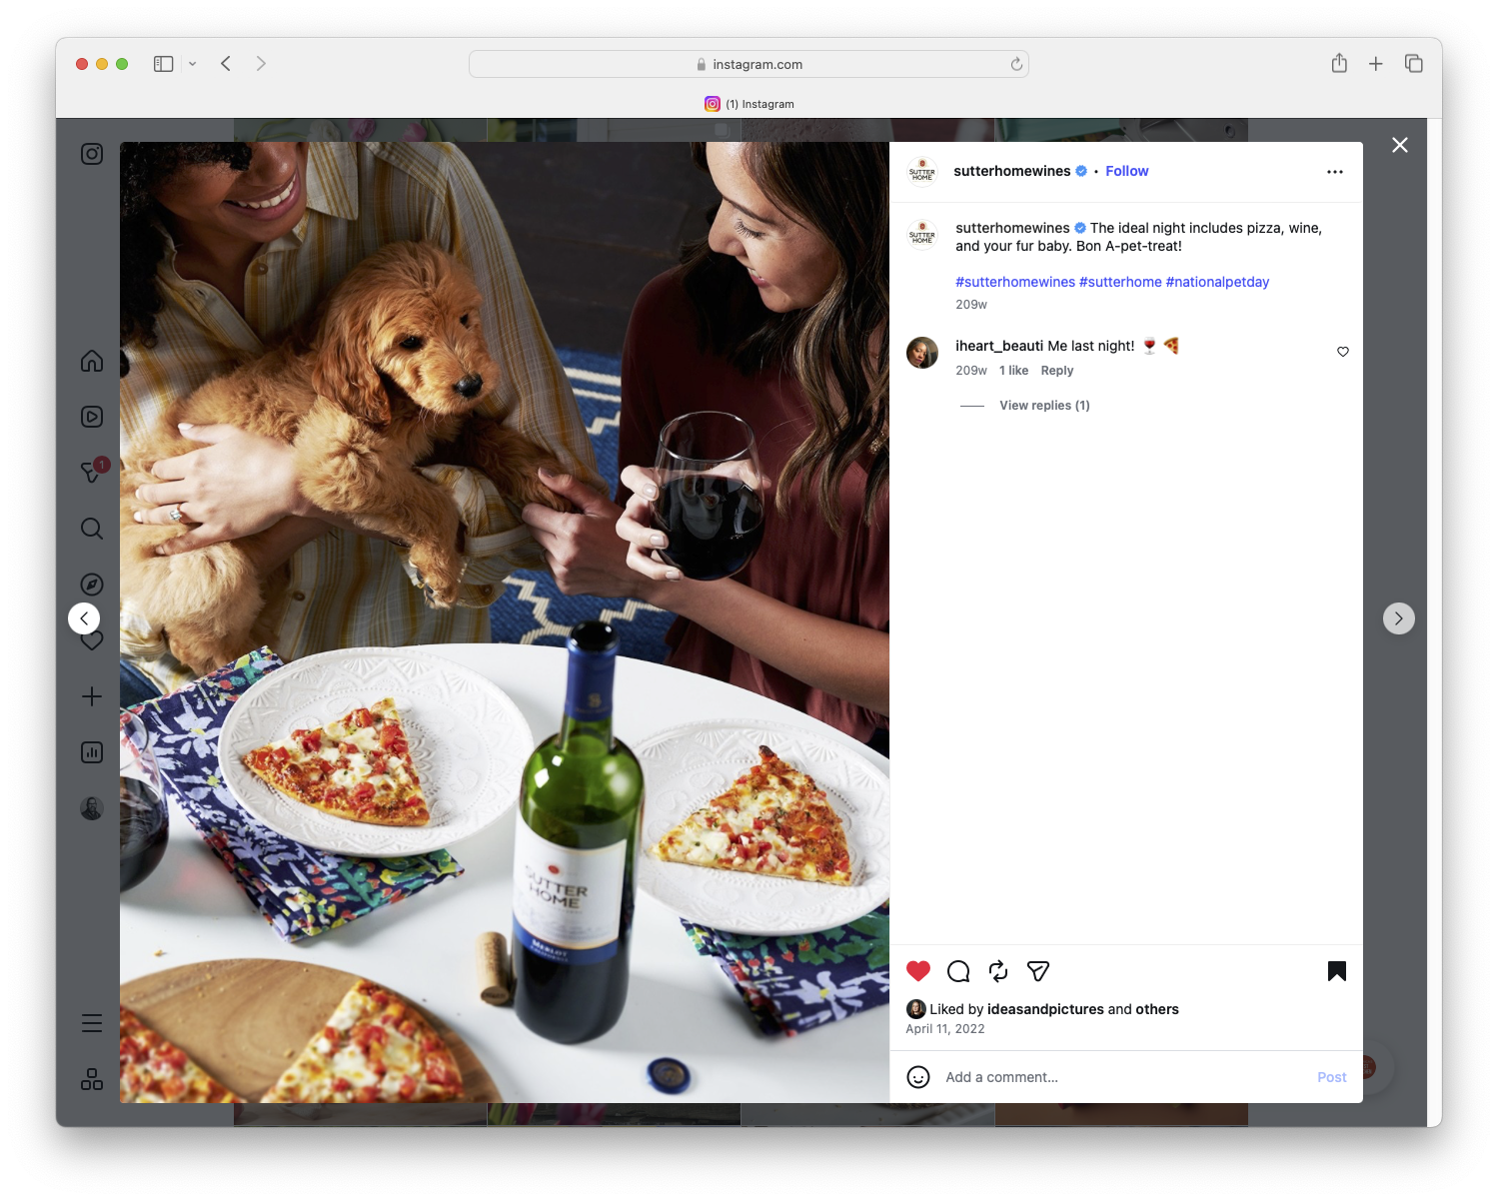Open the Instagram home feed
The width and height of the screenshot is (1498, 1201).
(x=91, y=361)
